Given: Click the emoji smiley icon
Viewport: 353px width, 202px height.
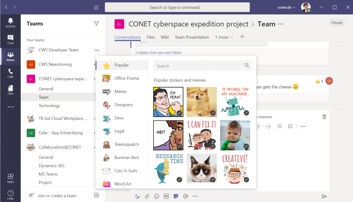Looking at the screenshot, I should click(157, 196).
